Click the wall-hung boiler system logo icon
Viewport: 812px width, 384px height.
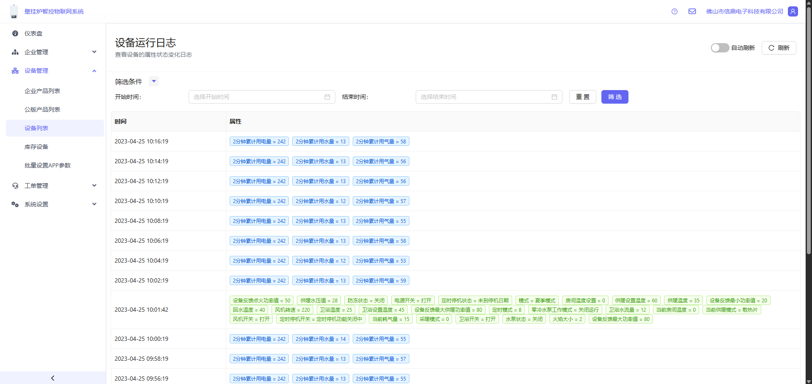click(14, 11)
